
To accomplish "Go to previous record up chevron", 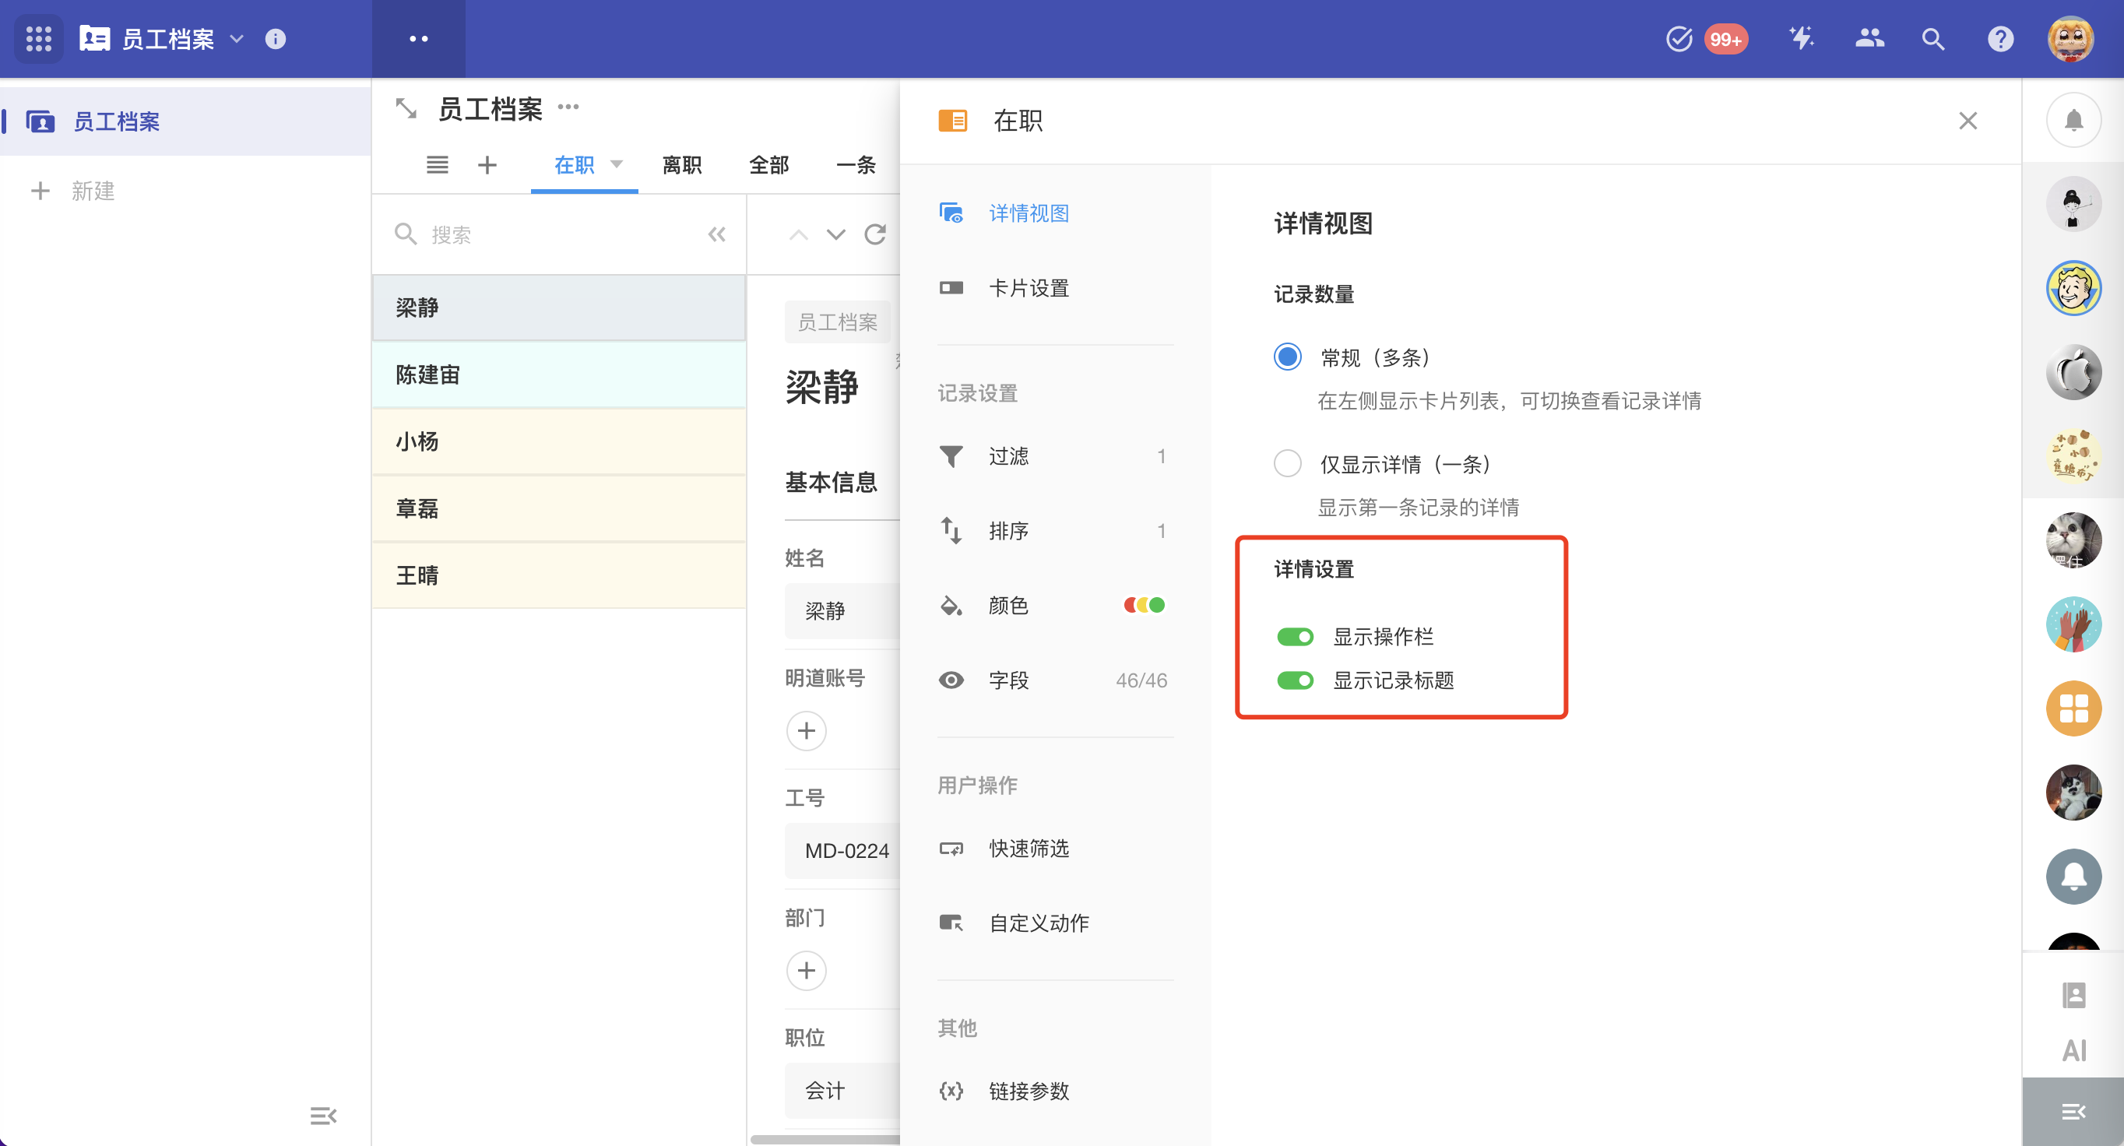I will [x=797, y=235].
